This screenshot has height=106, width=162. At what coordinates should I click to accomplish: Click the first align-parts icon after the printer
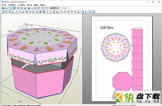(62, 12)
